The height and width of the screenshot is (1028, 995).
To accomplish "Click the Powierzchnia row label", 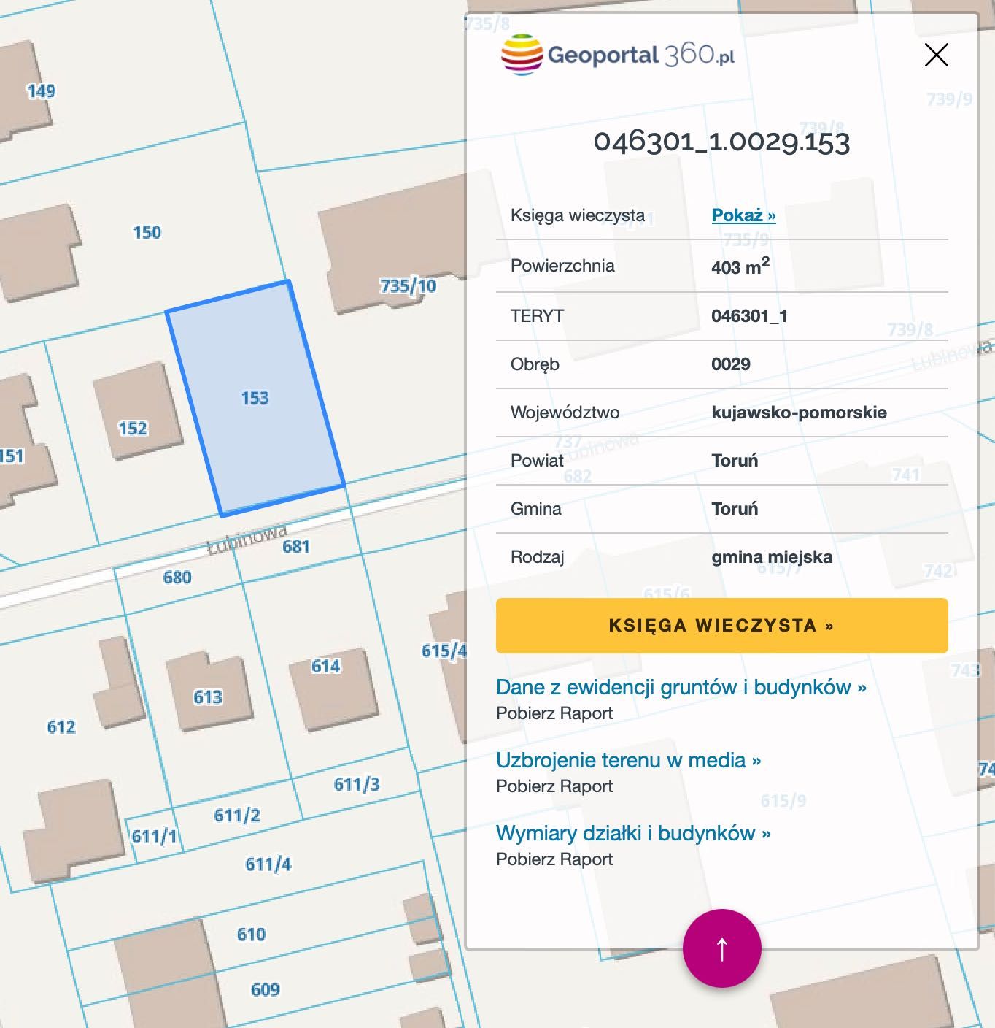I will (x=562, y=266).
